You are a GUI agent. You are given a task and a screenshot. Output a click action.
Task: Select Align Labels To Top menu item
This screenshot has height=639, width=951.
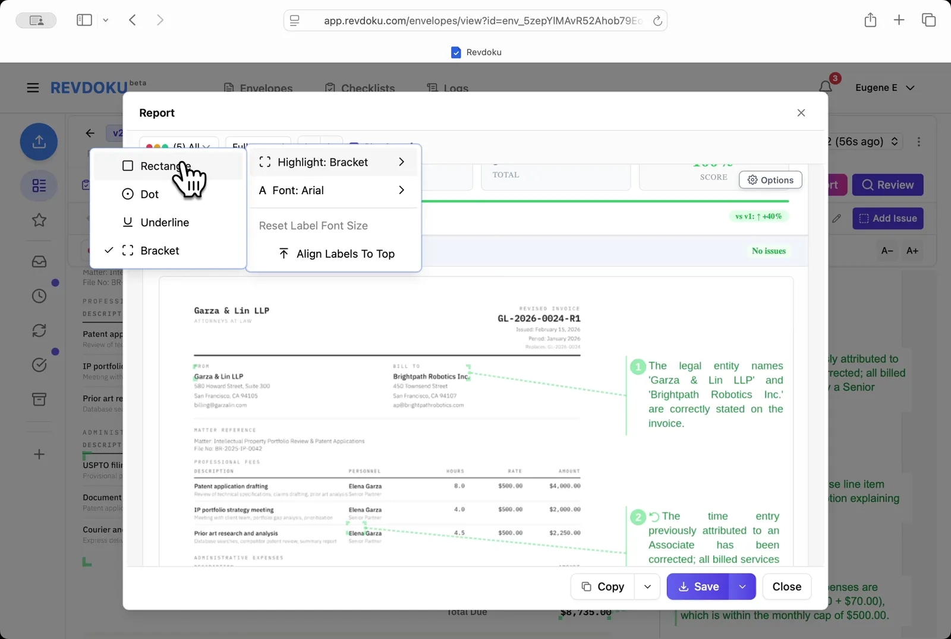pos(337,254)
